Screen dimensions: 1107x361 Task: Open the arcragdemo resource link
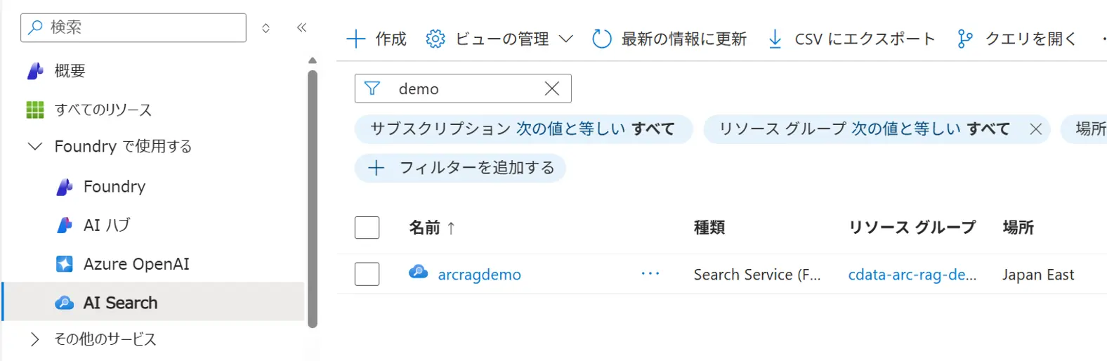(x=480, y=275)
